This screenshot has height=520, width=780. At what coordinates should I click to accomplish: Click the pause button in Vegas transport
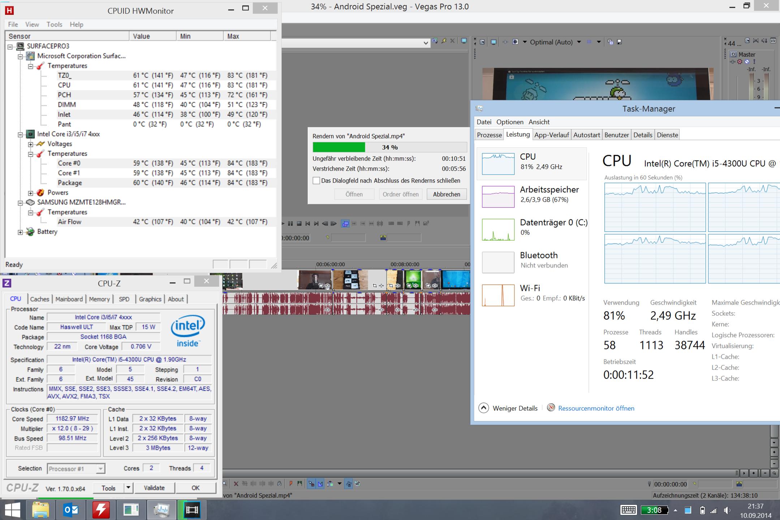click(290, 224)
